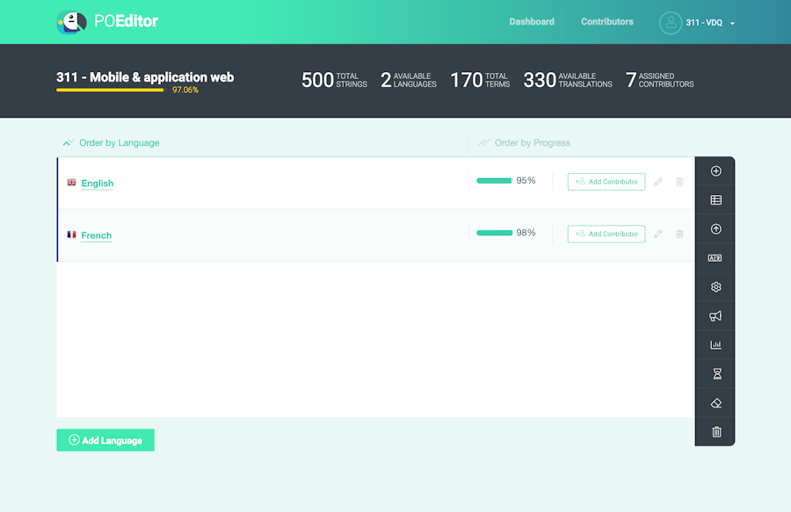
Task: Sort with Order by Progress
Action: (x=524, y=143)
